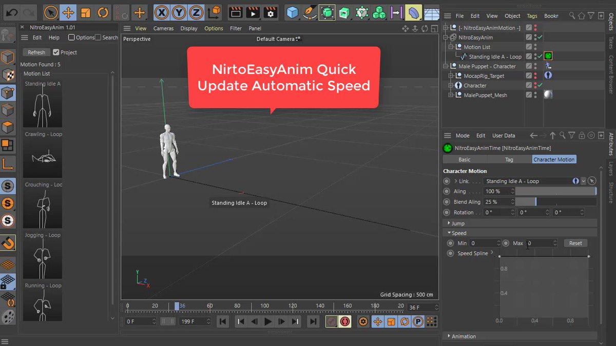Click the Spline Pen icon
Screen dimensions: 616x346
coord(310,12)
